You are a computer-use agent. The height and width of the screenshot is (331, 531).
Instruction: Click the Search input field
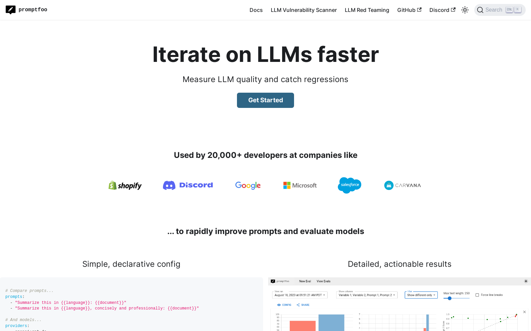point(500,10)
